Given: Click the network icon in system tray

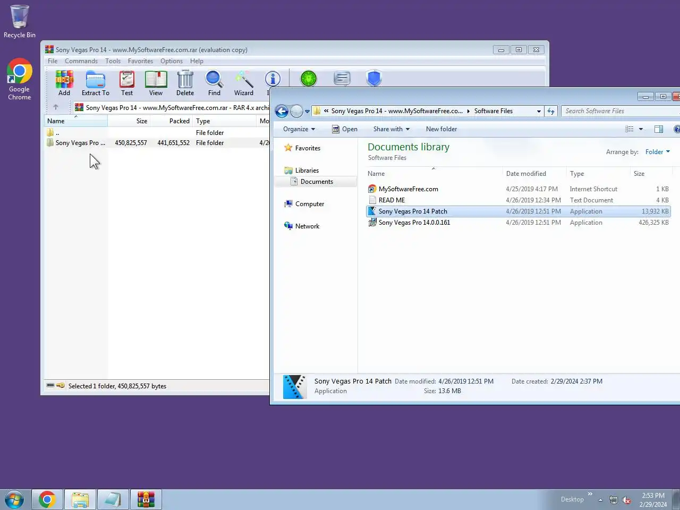Looking at the screenshot, I should 614,500.
